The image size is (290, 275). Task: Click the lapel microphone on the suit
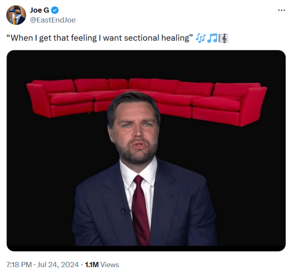coord(125,211)
